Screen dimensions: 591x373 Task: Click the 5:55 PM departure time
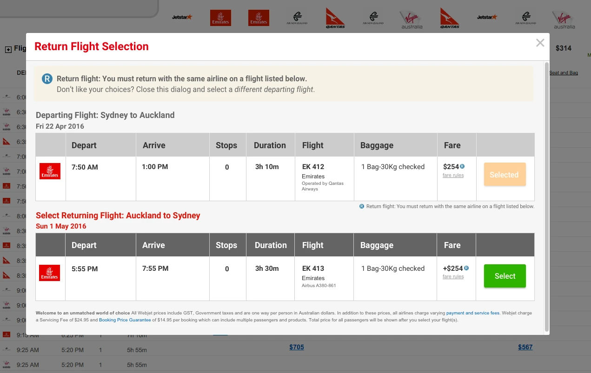click(x=85, y=269)
